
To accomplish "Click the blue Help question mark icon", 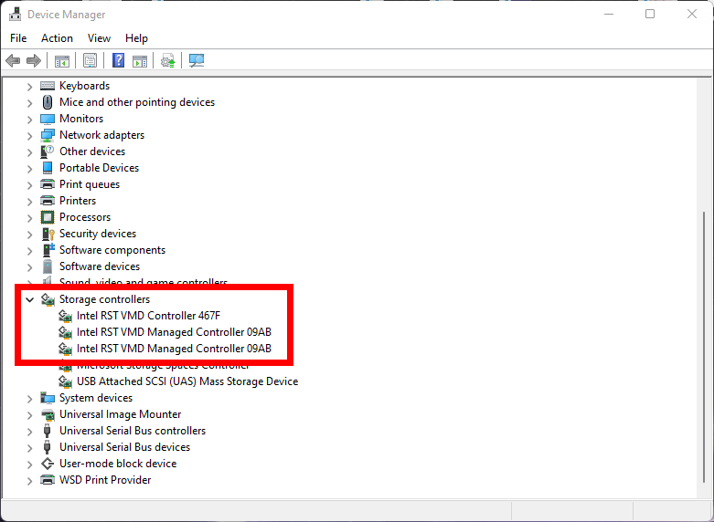I will click(119, 60).
